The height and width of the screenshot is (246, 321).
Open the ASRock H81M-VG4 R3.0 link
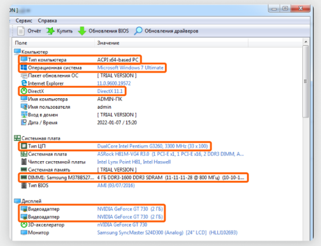coord(171,154)
